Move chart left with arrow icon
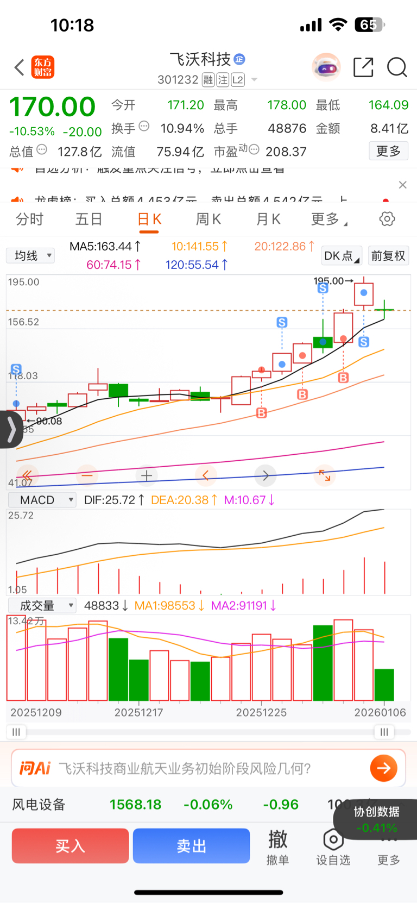The width and height of the screenshot is (417, 903). 206,475
